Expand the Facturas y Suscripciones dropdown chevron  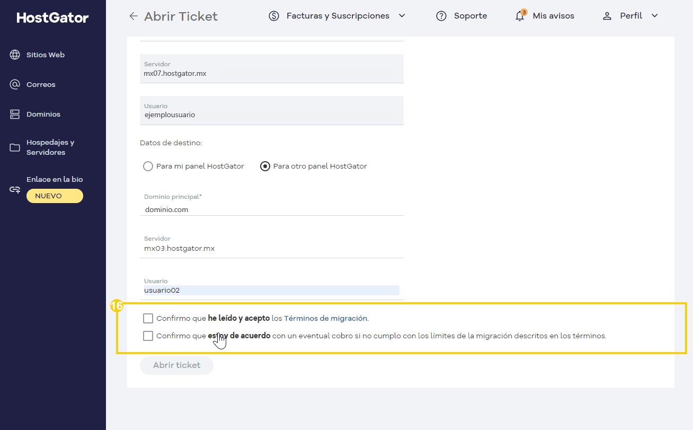[402, 16]
